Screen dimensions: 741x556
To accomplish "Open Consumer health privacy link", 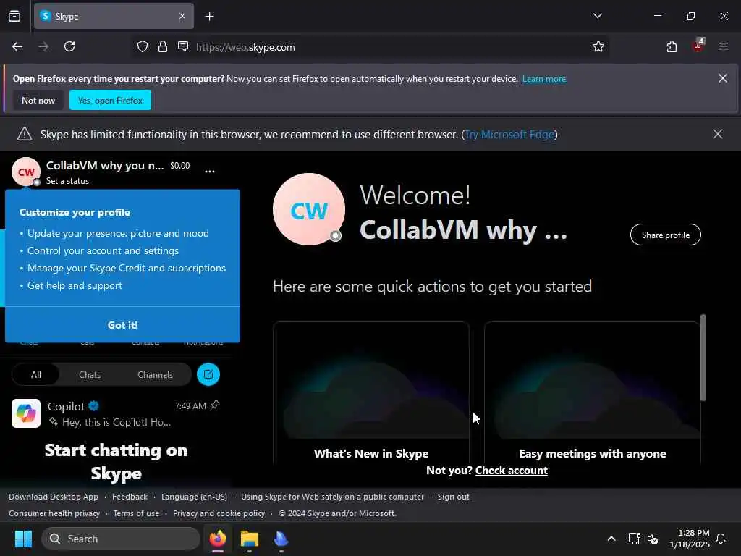I will coord(54,513).
